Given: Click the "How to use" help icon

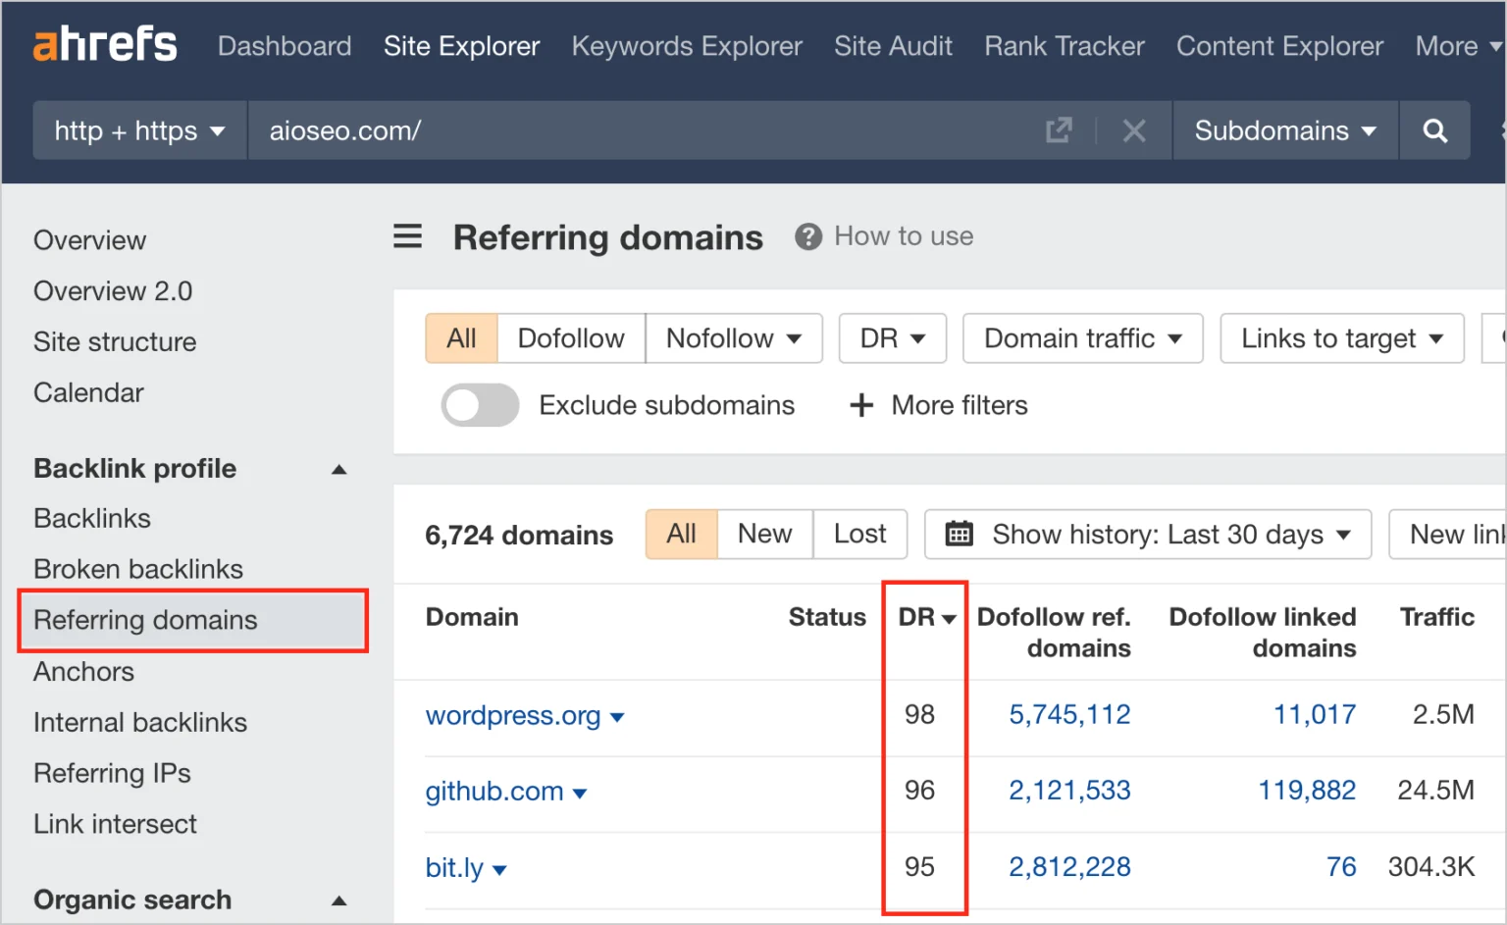Looking at the screenshot, I should click(807, 236).
